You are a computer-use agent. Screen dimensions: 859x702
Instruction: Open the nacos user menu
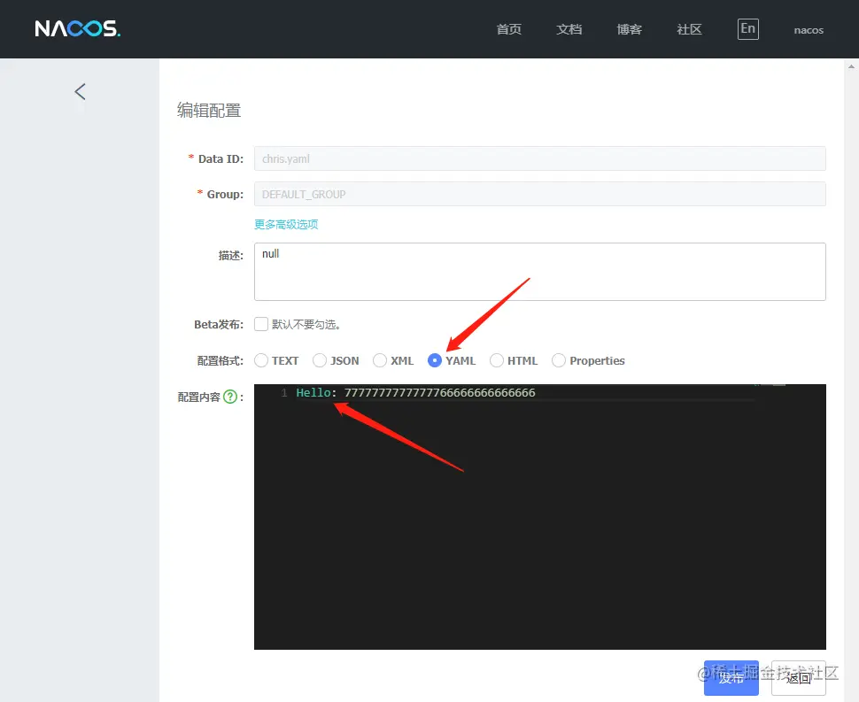click(x=809, y=30)
